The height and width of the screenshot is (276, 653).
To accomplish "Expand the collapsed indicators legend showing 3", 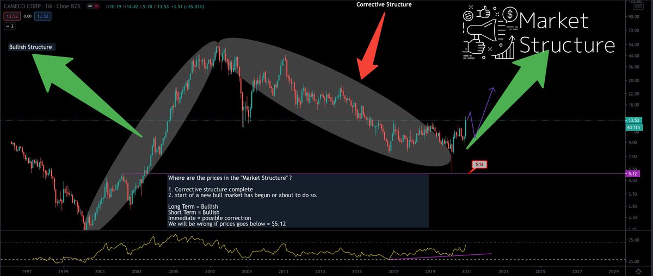I will click(x=9, y=27).
